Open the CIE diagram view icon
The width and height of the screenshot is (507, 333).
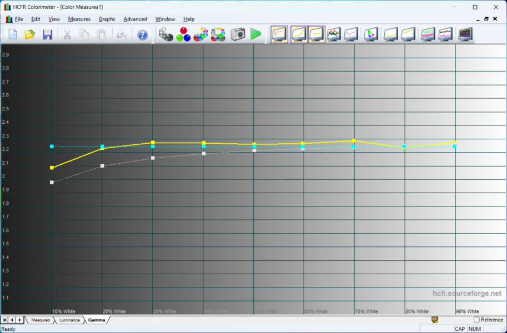coord(370,34)
